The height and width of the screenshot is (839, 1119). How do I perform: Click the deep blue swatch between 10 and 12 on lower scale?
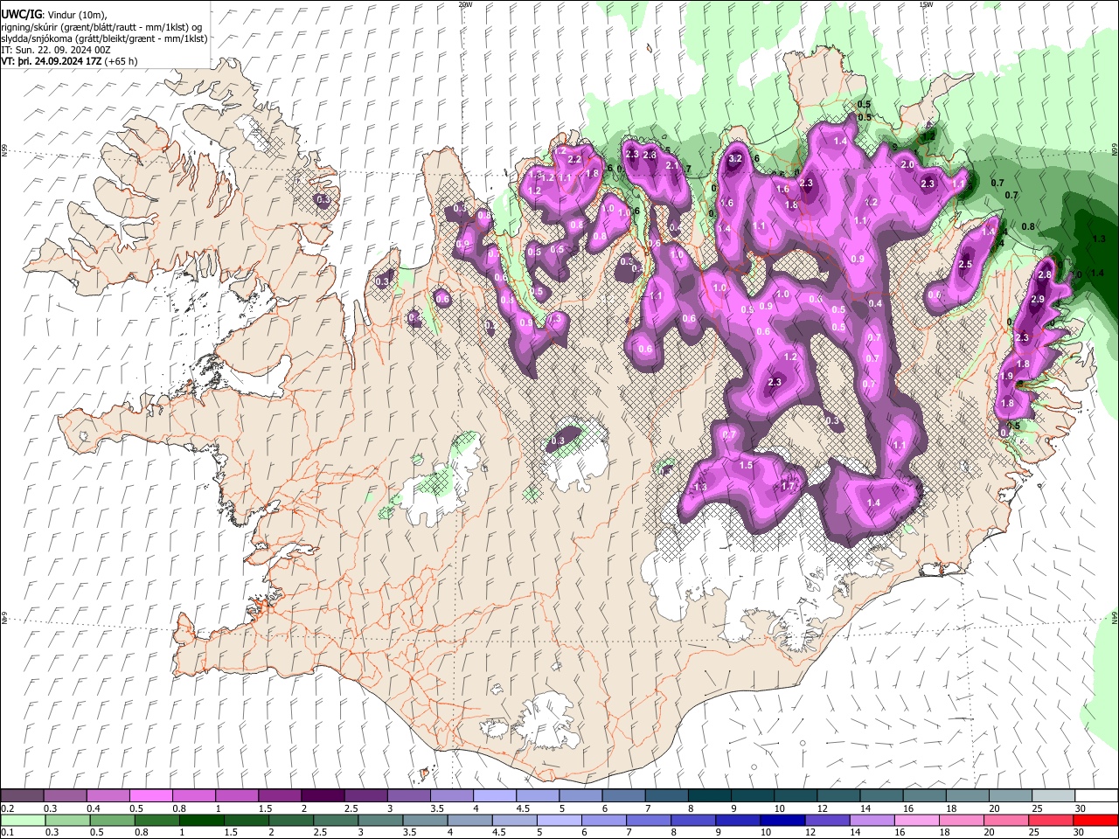(x=783, y=820)
